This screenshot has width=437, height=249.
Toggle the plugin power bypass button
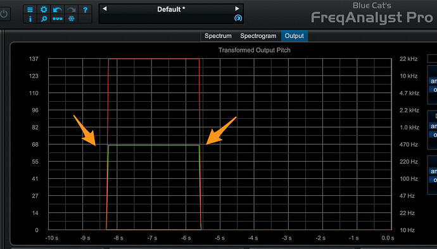[4, 14]
